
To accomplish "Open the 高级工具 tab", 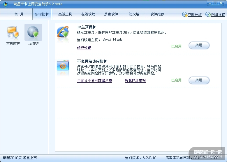I will pyautogui.click(x=65, y=14).
